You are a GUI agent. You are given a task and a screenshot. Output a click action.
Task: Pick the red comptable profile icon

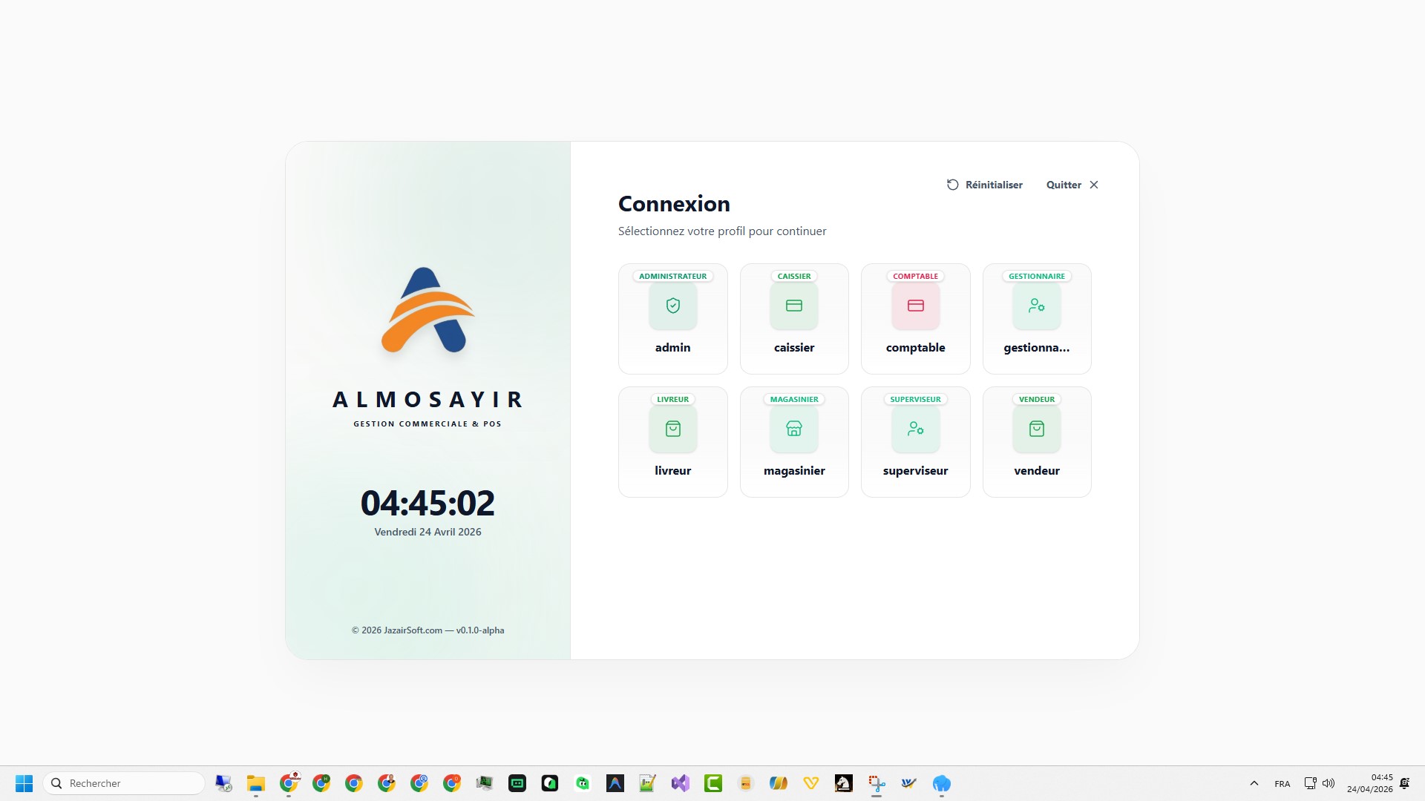click(x=915, y=306)
